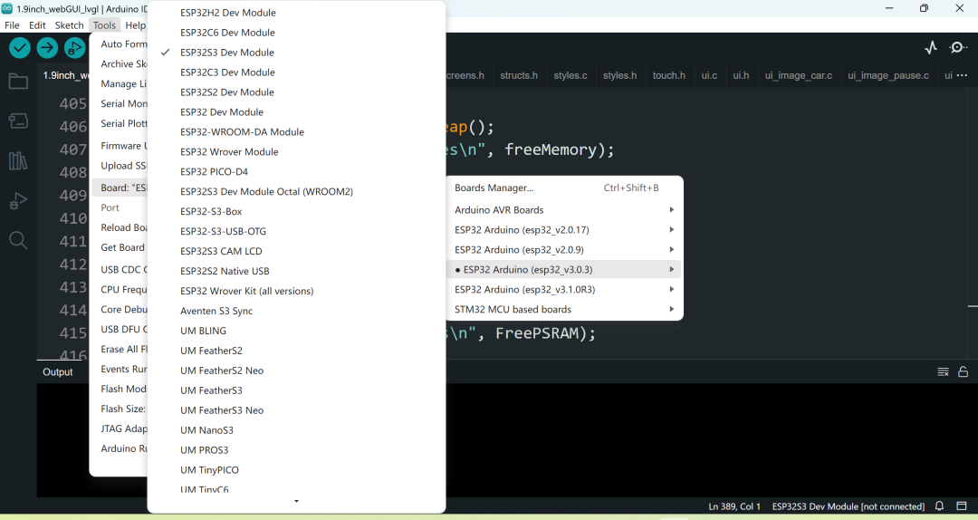Open the Board submenu entry in Tools menu

click(120, 188)
